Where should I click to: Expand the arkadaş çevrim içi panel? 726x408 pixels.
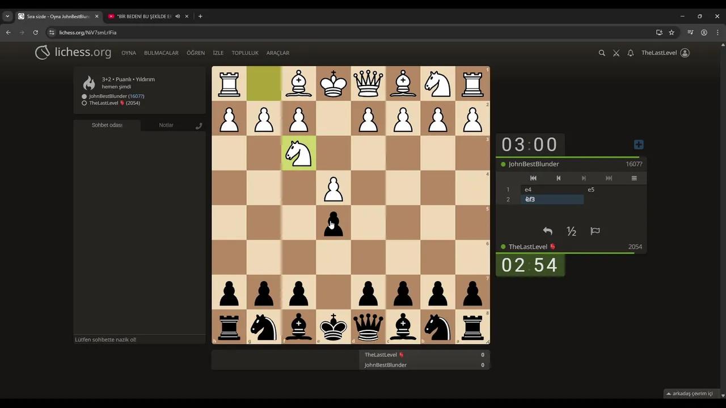pyautogui.click(x=692, y=393)
